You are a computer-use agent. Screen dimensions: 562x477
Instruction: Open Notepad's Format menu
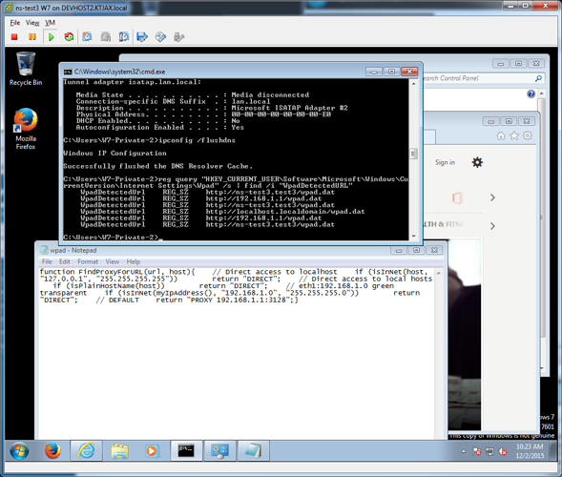(88, 261)
